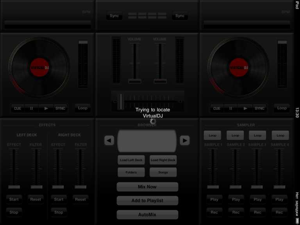Viewport: 300px width, 225px height.
Task: Click the left deck waveform display bar
Action: point(48,25)
